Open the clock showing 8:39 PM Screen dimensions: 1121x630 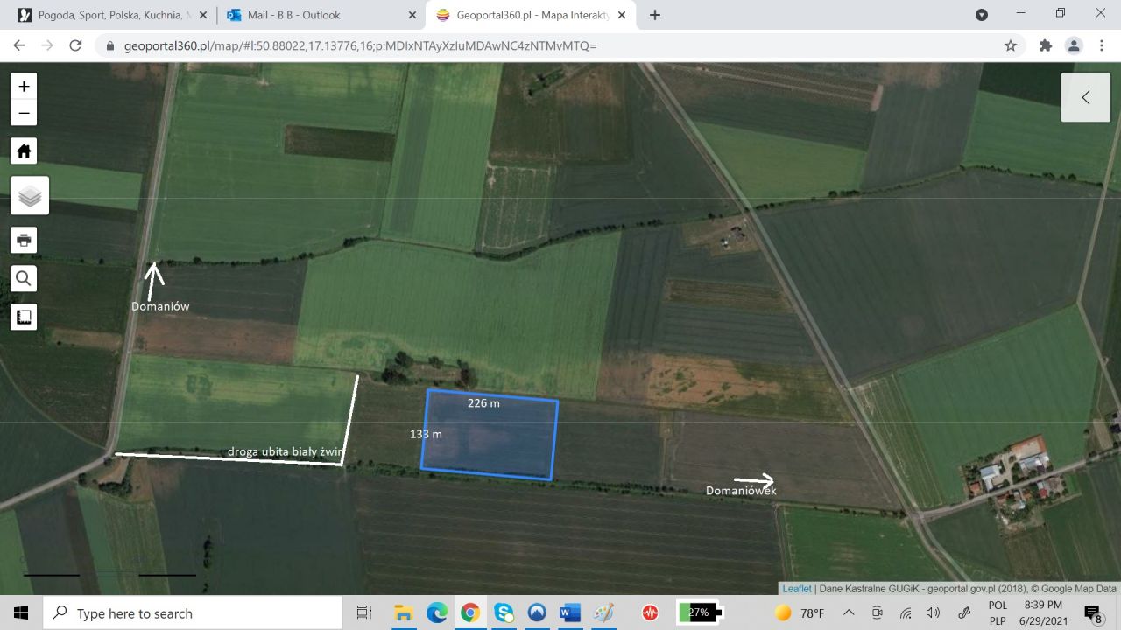tap(1042, 612)
